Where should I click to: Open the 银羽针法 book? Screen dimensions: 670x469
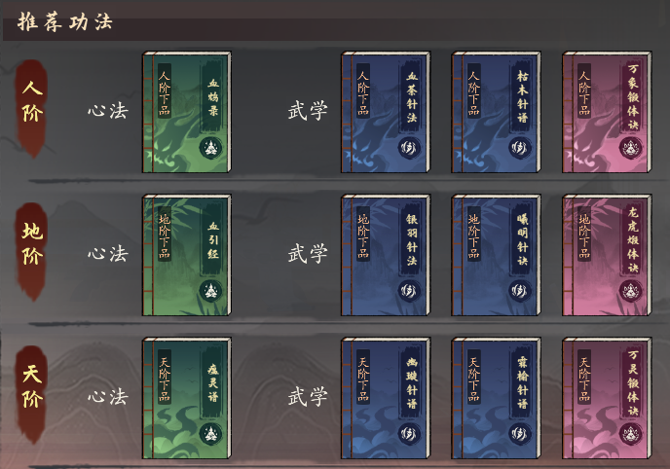point(386,255)
